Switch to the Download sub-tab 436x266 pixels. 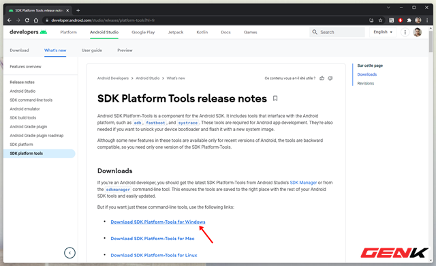point(19,50)
